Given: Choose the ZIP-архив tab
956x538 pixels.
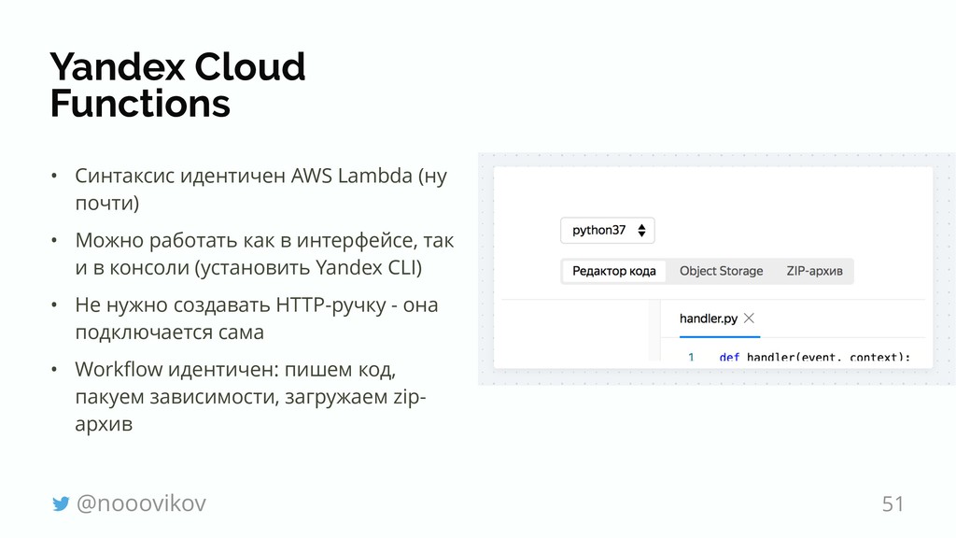Looking at the screenshot, I should [814, 271].
